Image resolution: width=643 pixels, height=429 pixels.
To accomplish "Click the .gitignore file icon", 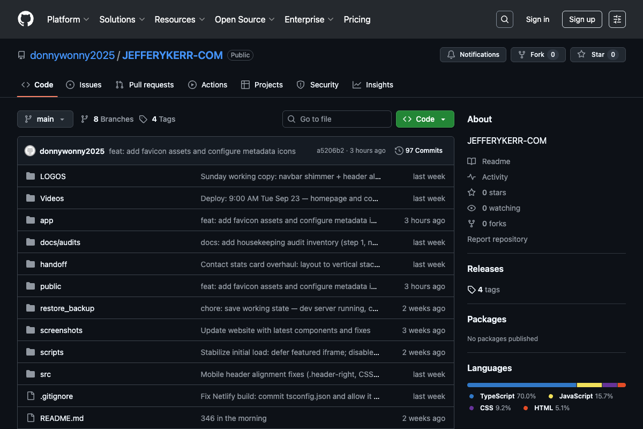I will click(x=31, y=396).
